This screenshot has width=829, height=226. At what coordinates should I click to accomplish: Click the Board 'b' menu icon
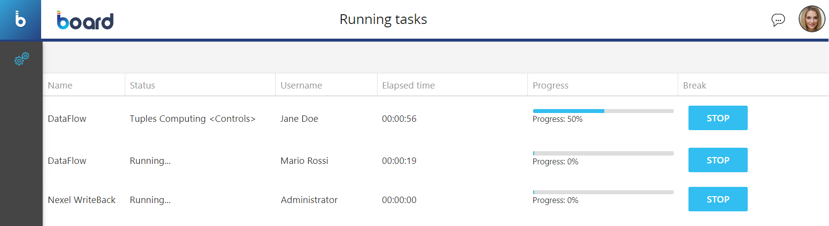21,20
